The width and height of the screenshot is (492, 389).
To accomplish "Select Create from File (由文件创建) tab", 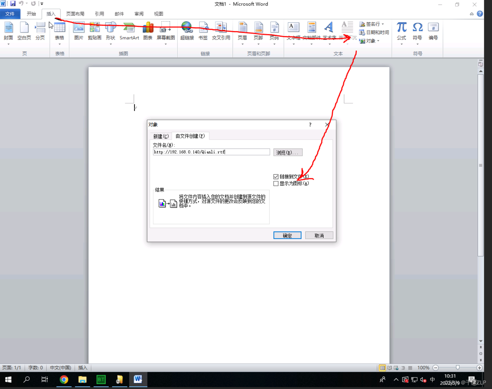I will tap(190, 136).
